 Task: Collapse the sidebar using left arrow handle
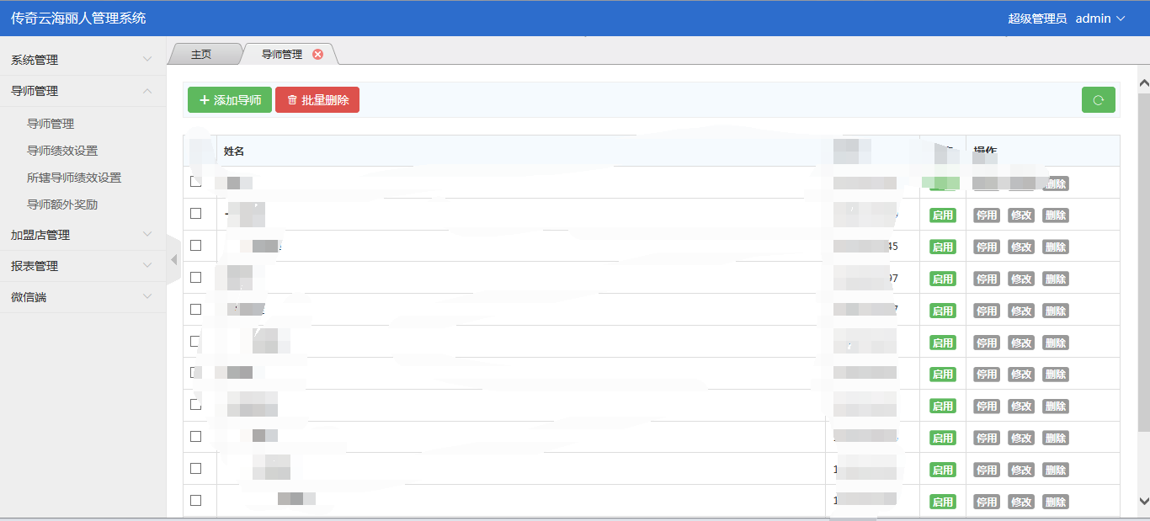tap(174, 259)
